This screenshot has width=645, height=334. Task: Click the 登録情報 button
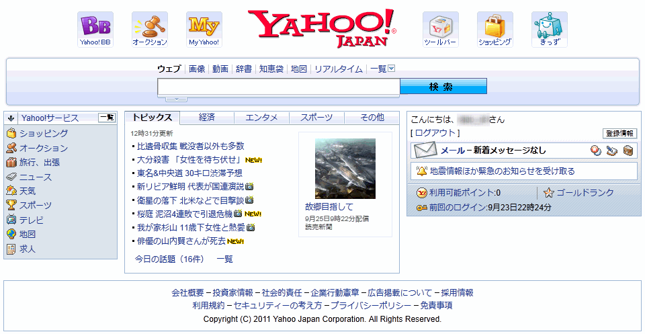[620, 134]
